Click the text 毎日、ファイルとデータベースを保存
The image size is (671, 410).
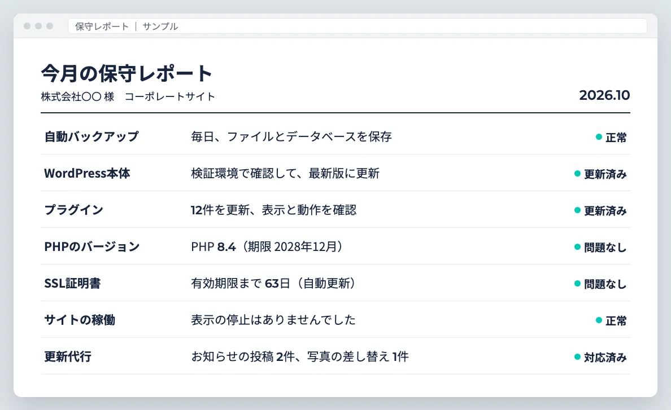pos(291,136)
